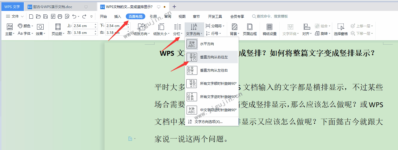The image size is (398, 150).
Task: Select 中文字符逆时针旋转90° option
Action: [212, 110]
